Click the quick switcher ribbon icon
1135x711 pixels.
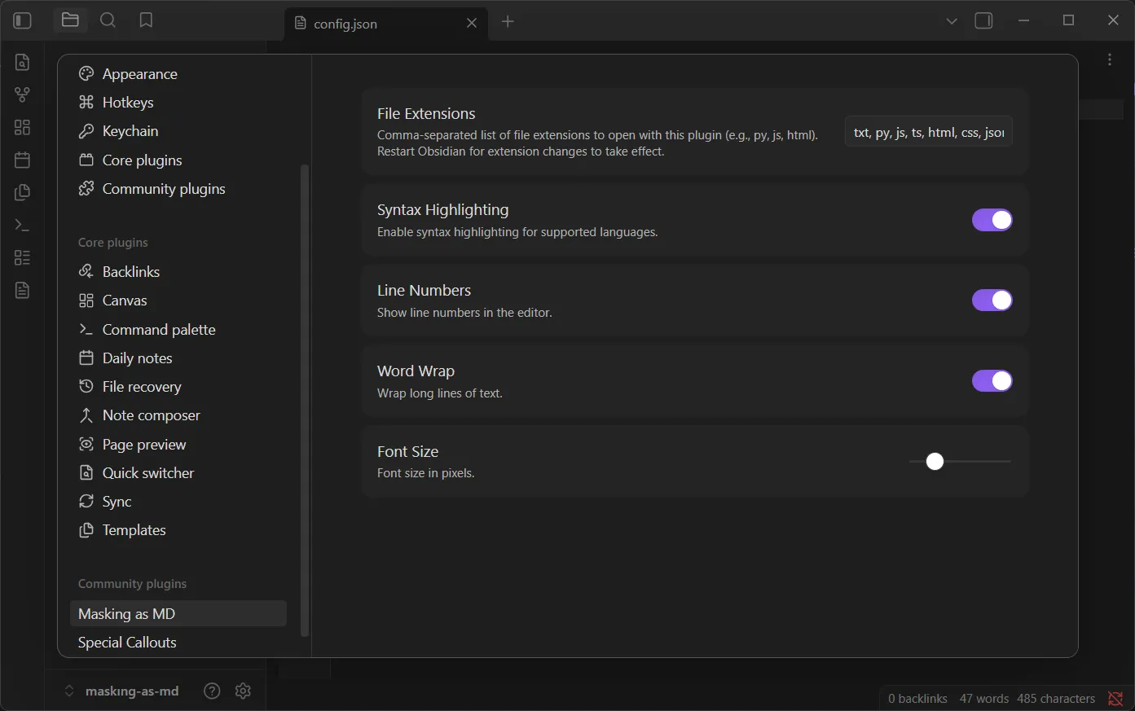22,62
